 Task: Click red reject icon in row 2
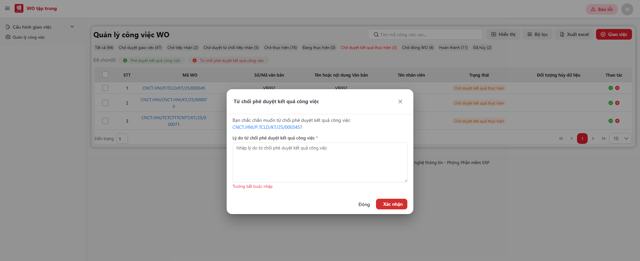(617, 103)
